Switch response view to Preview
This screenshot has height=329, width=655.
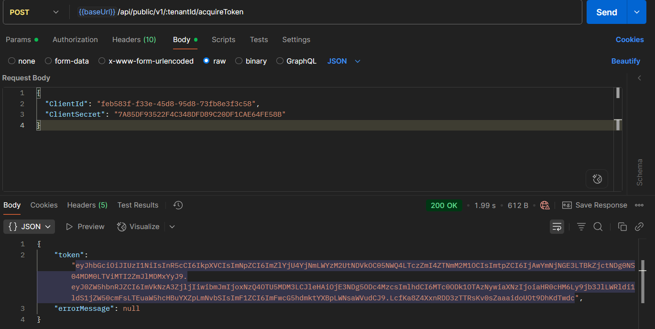85,227
